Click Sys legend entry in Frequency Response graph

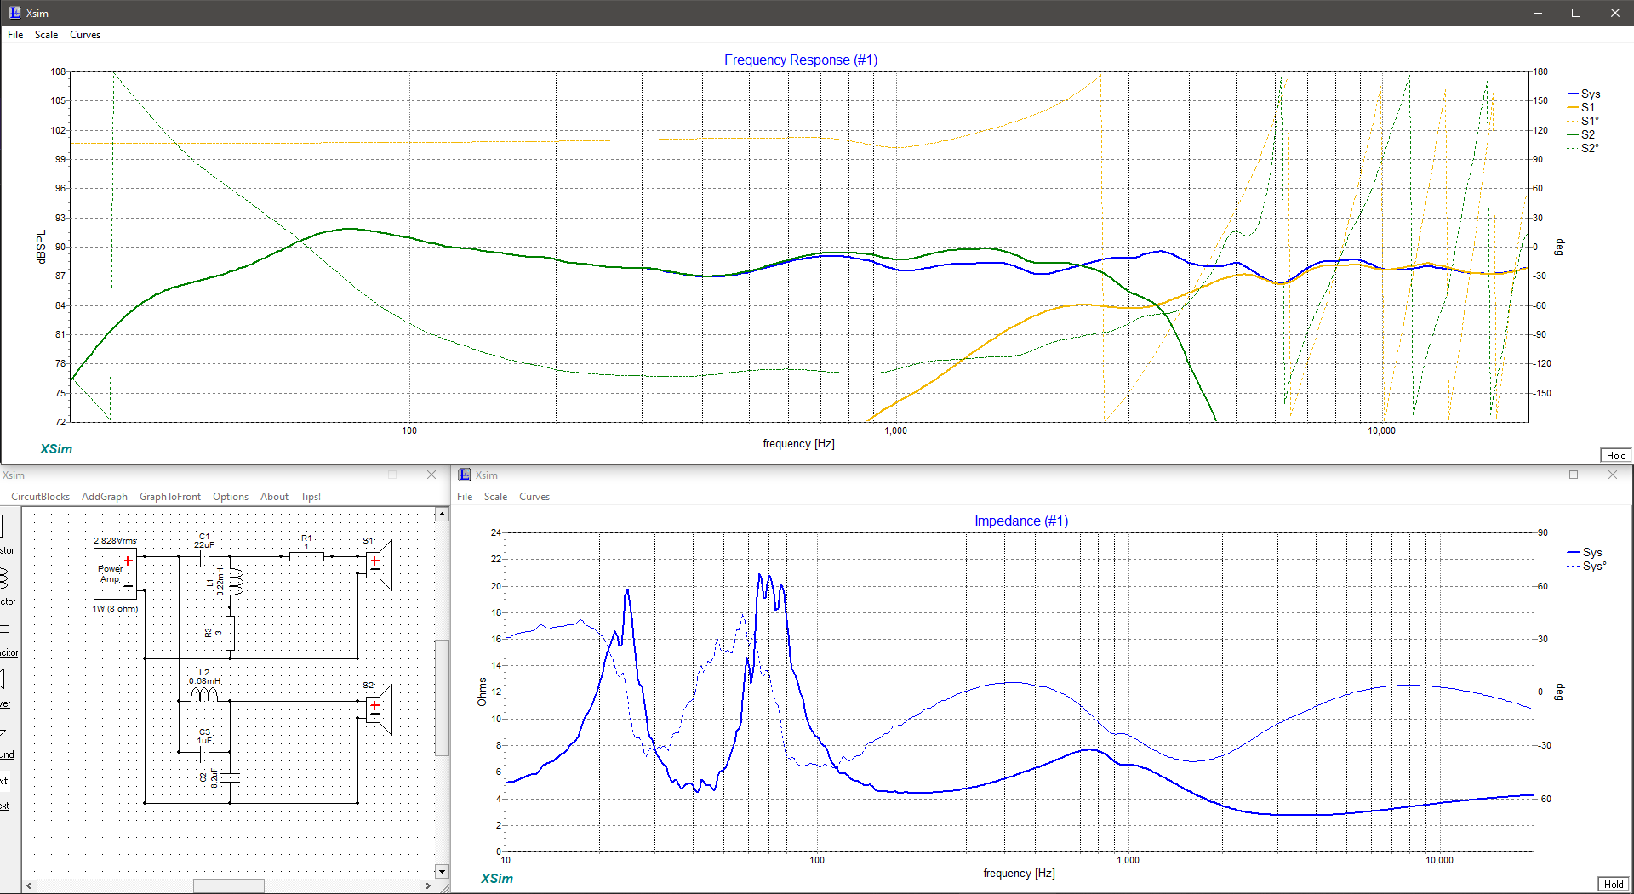(1584, 94)
